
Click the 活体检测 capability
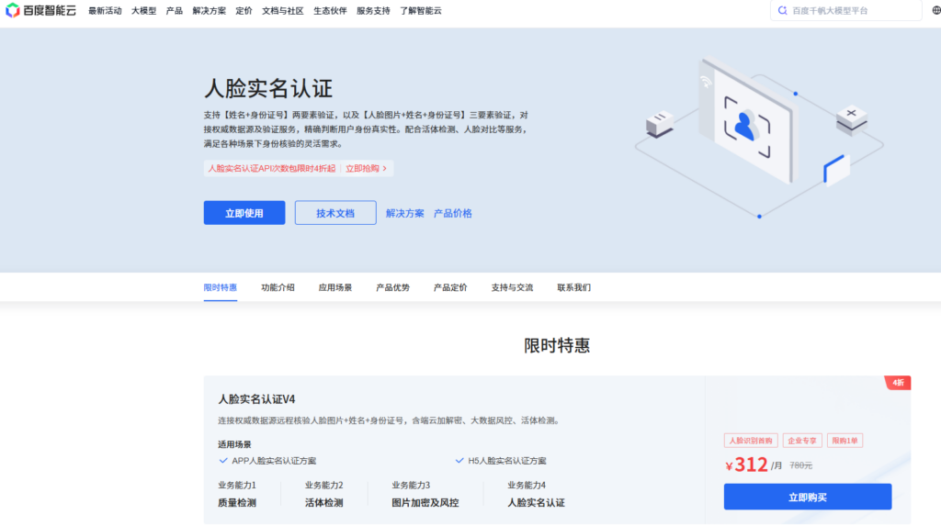tap(324, 503)
